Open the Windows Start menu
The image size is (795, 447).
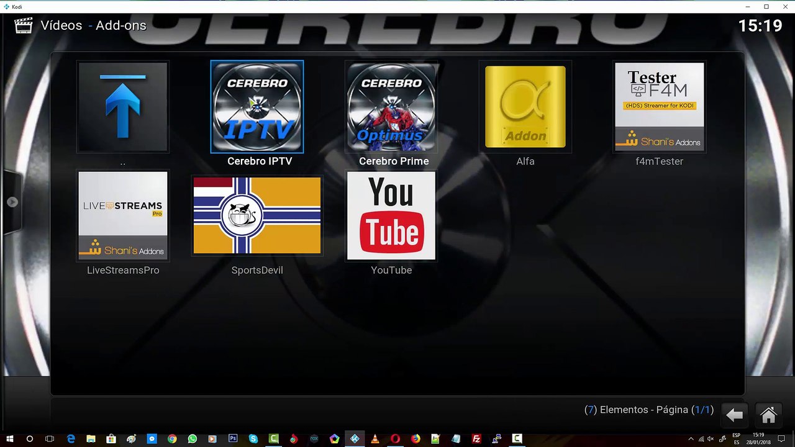tap(10, 439)
